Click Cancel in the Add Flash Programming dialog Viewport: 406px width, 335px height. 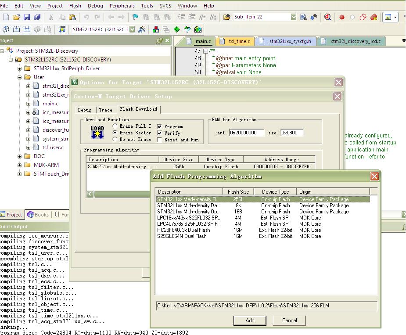[290, 321]
